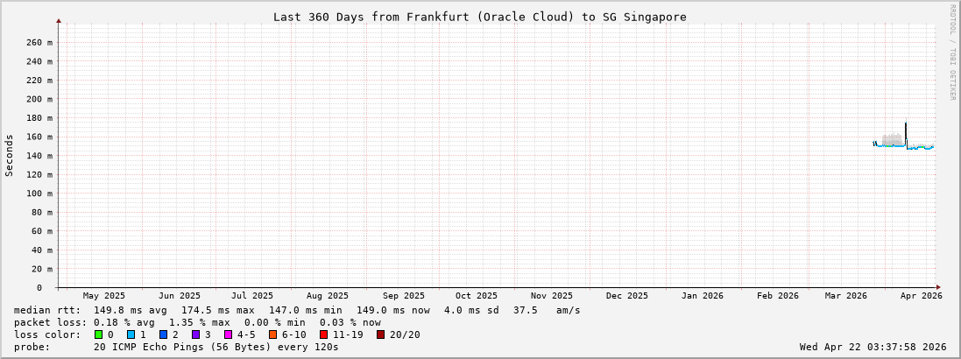Image resolution: width=961 pixels, height=359 pixels.
Task: Click the Jan 2026 time axis label
Action: [702, 296]
